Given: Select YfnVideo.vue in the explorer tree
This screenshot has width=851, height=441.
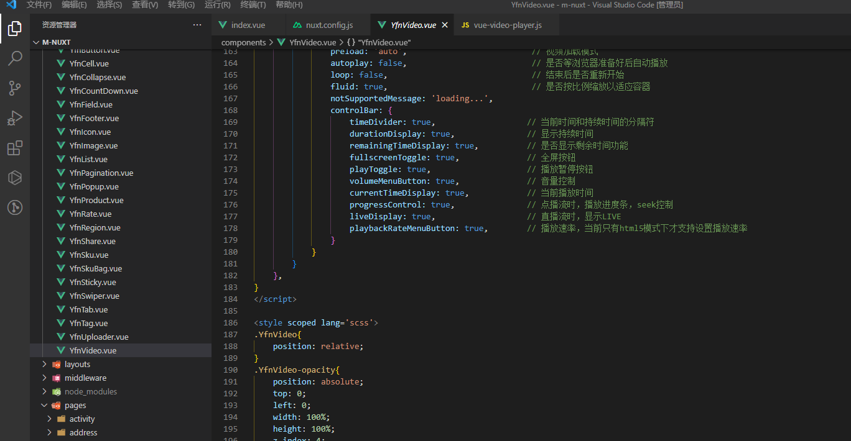Looking at the screenshot, I should 121,351.
